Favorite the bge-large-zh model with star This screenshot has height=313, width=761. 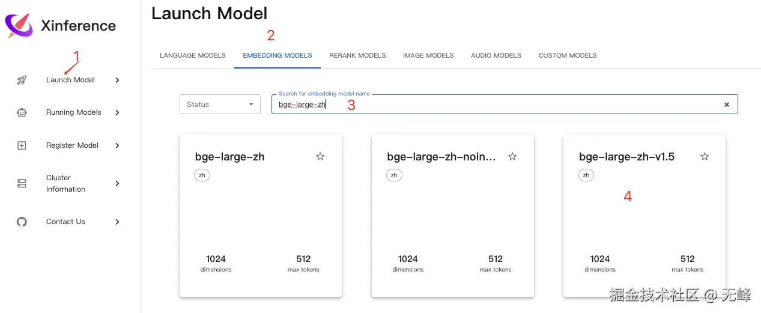click(x=320, y=156)
